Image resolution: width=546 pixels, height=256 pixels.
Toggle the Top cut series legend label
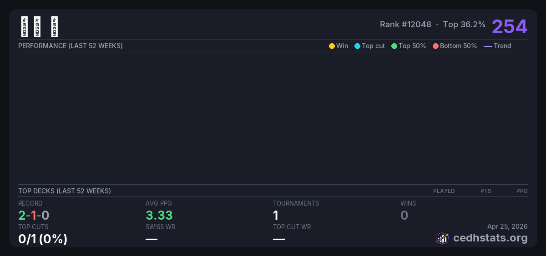pyautogui.click(x=373, y=46)
